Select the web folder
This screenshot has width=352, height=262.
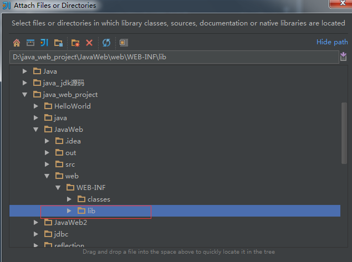tap(67, 176)
